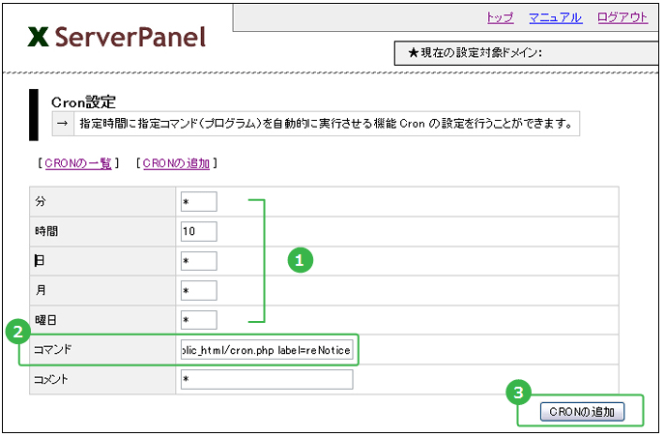
Task: Select the 日 (day) input field
Action: tap(198, 261)
